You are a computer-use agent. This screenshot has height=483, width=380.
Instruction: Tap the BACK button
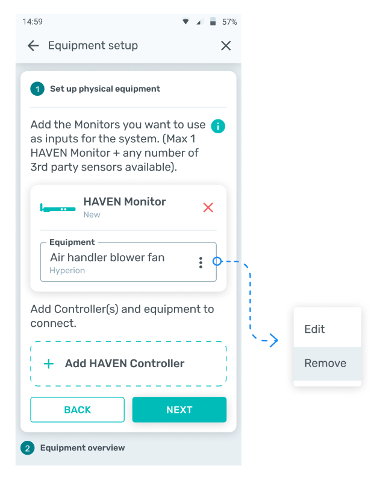coord(77,409)
